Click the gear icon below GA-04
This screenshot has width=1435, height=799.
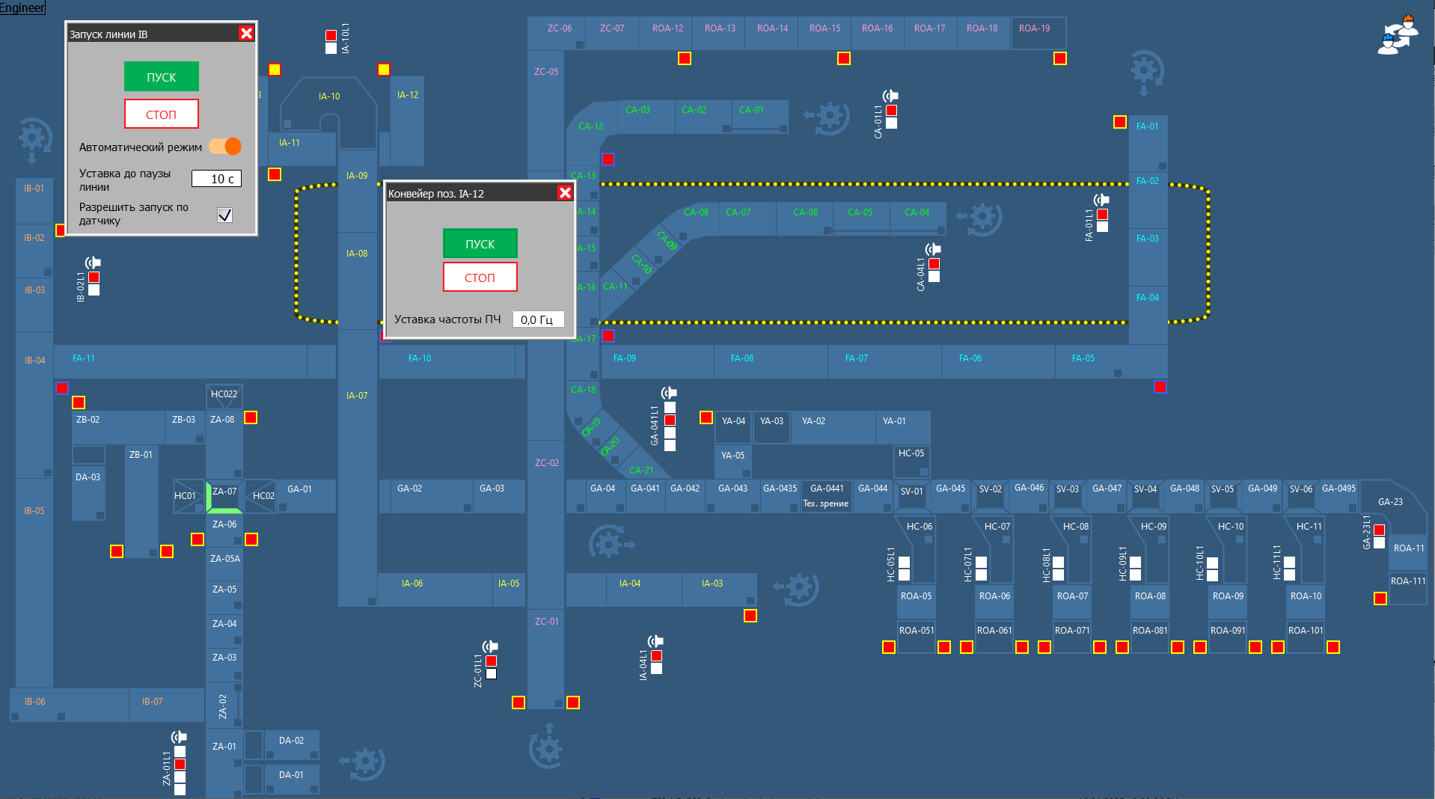611,542
